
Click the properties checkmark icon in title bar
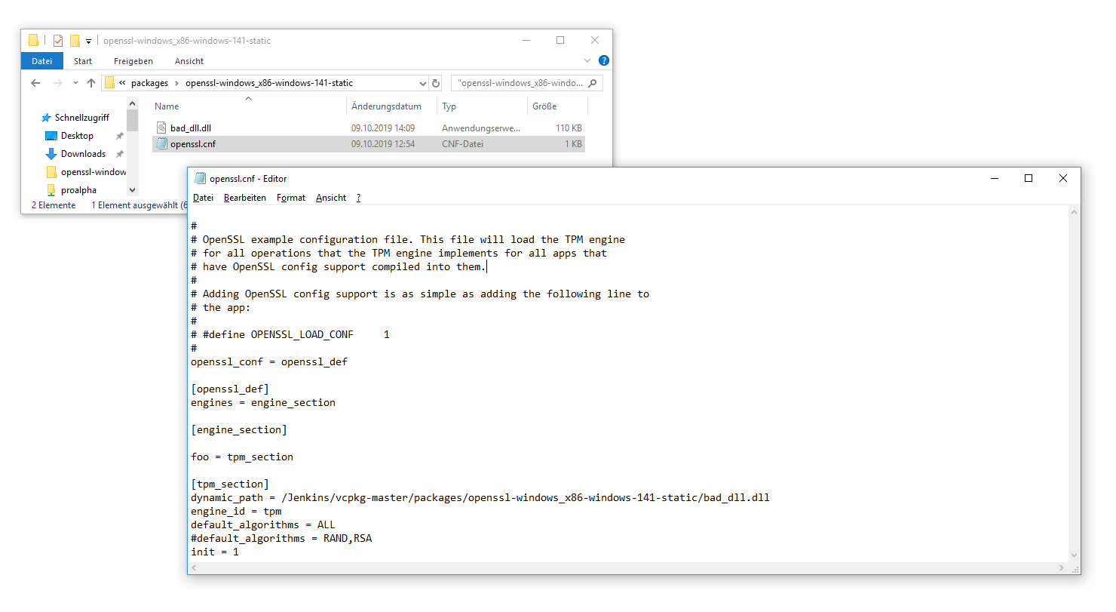pyautogui.click(x=58, y=41)
